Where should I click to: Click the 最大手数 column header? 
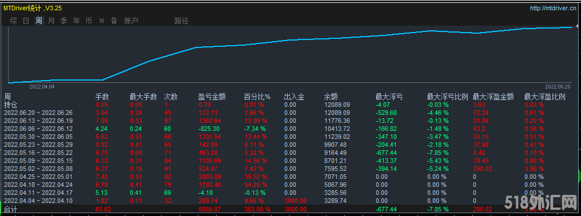click(x=143, y=97)
